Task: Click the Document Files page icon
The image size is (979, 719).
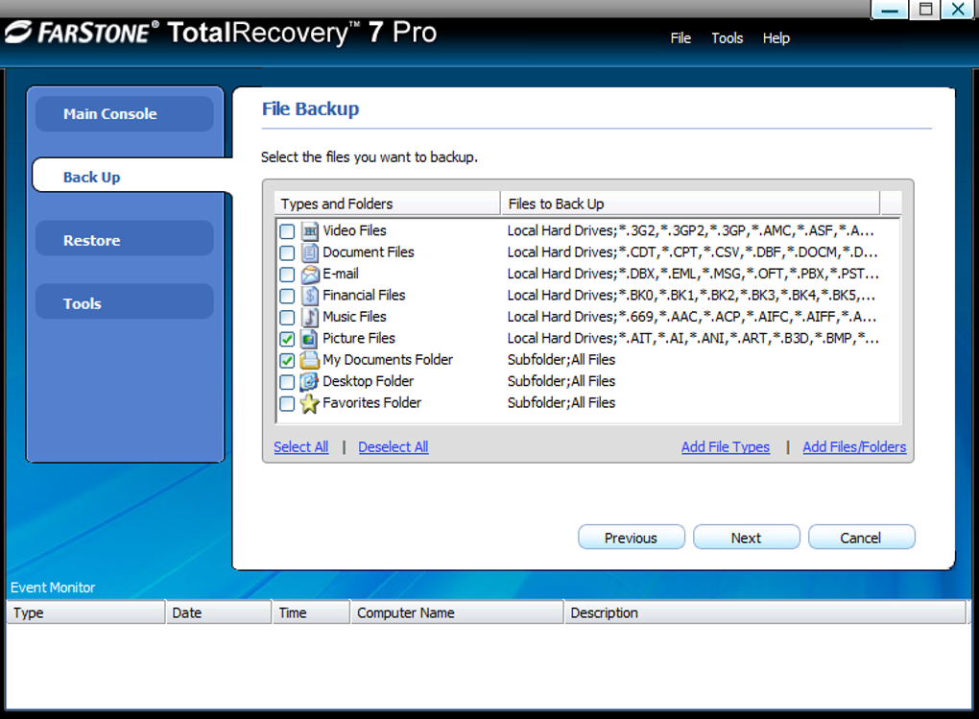Action: pos(310,252)
